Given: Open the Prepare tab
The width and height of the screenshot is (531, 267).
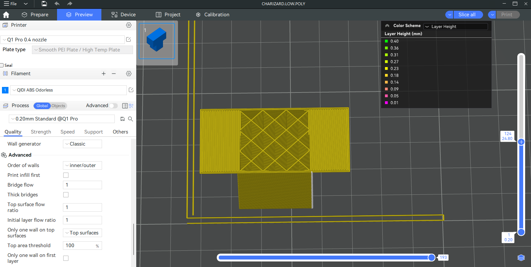Looking at the screenshot, I should click(x=35, y=15).
